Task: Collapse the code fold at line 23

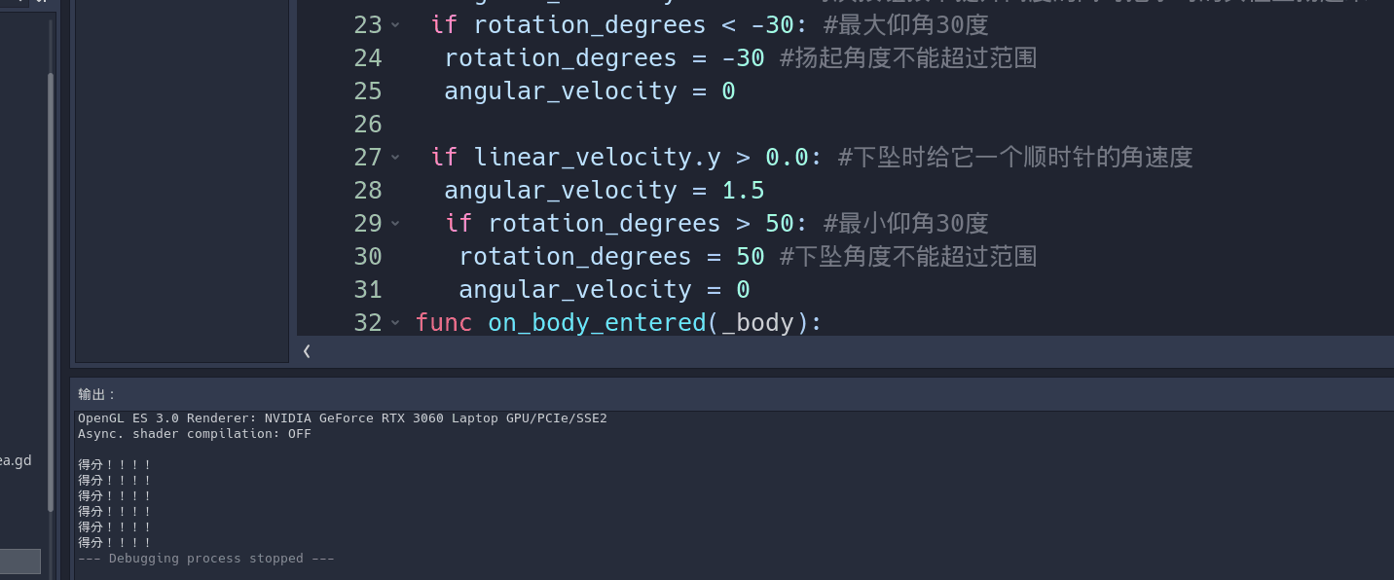Action: pos(395,25)
